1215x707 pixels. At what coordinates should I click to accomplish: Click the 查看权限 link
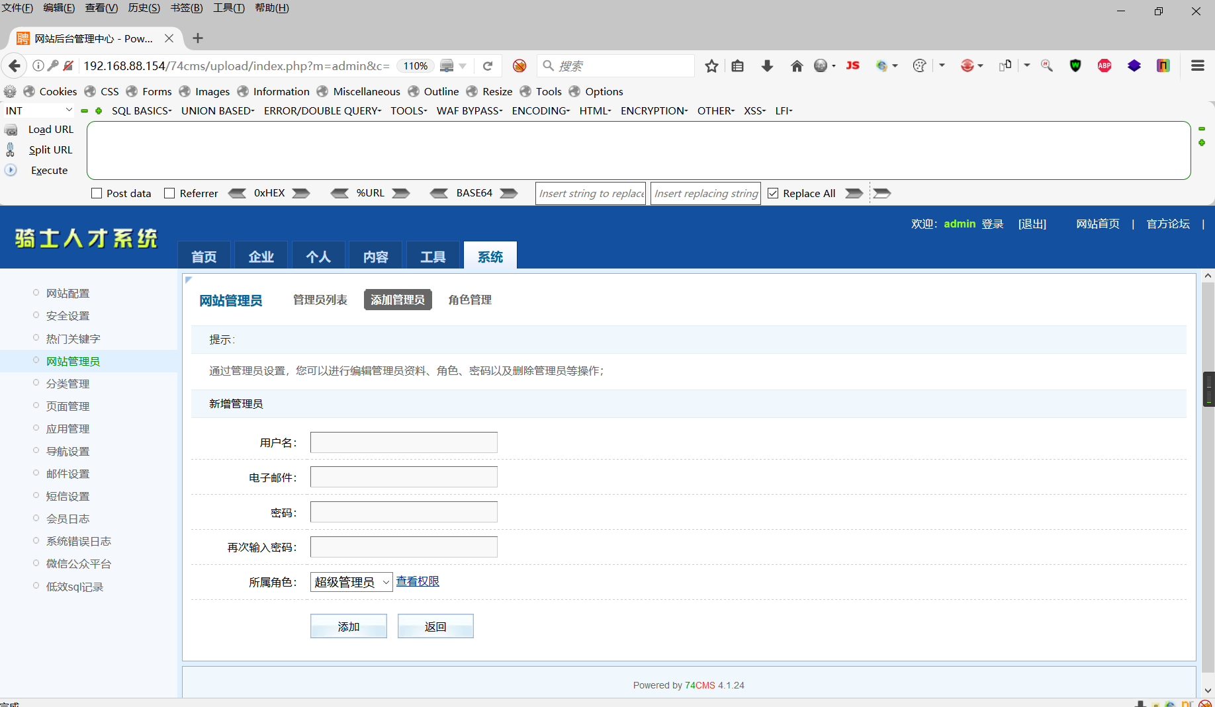coord(418,581)
